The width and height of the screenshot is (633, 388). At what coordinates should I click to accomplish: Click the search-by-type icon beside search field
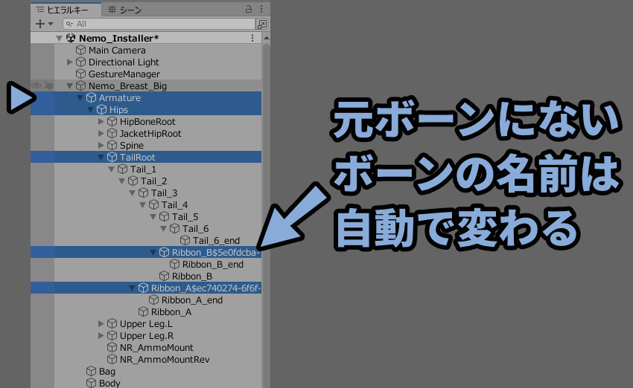click(x=262, y=25)
